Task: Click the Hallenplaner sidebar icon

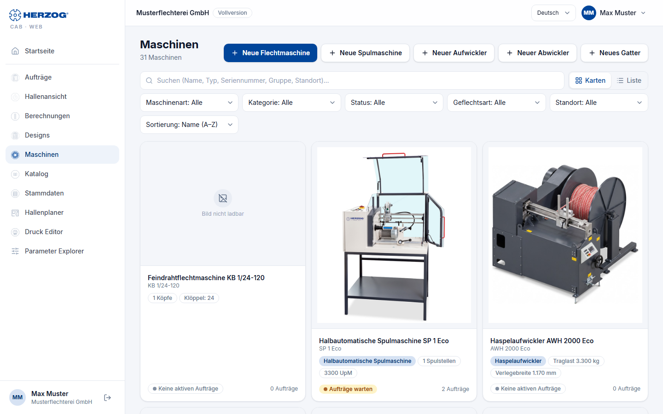Action: [x=15, y=213]
